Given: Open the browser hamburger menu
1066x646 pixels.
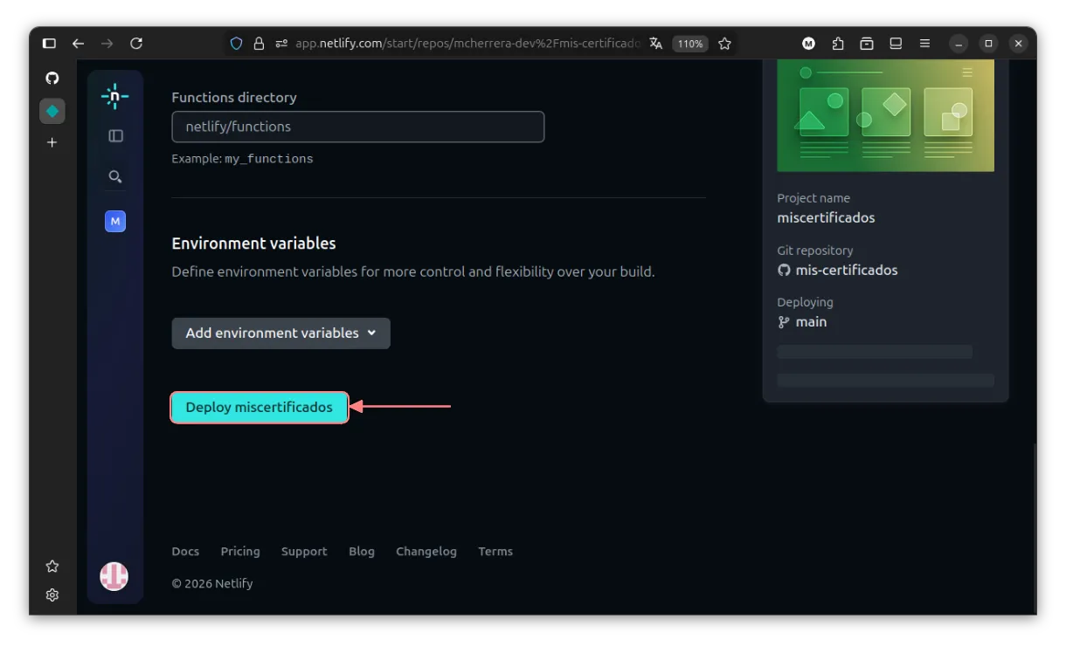Looking at the screenshot, I should (924, 44).
